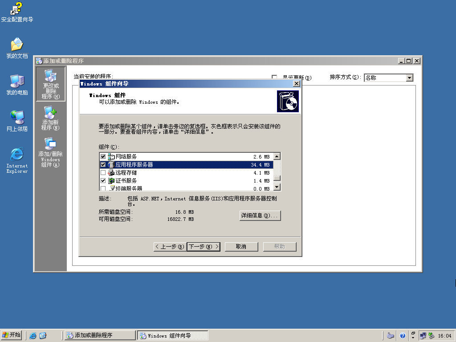Click the 远程存储 component icon

click(x=111, y=173)
